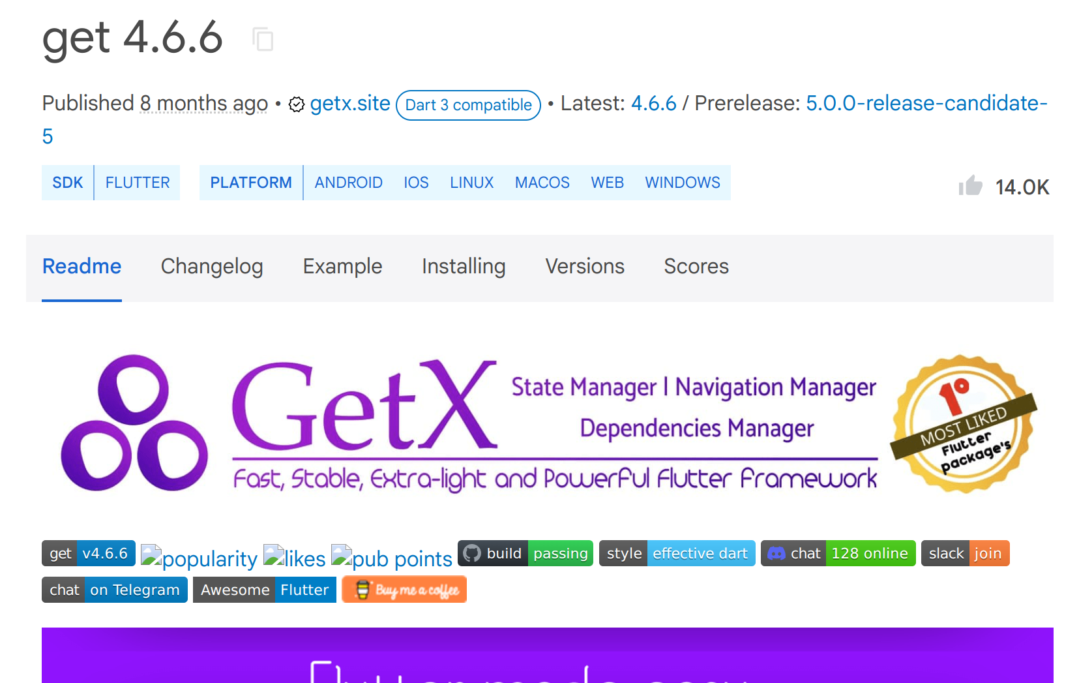
Task: Click the 'get 4.6.6' package title
Action: (133, 38)
